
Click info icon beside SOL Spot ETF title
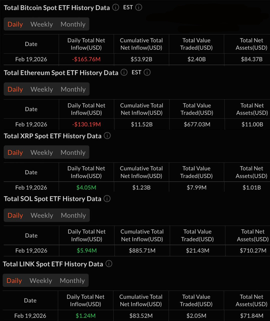coord(107,199)
